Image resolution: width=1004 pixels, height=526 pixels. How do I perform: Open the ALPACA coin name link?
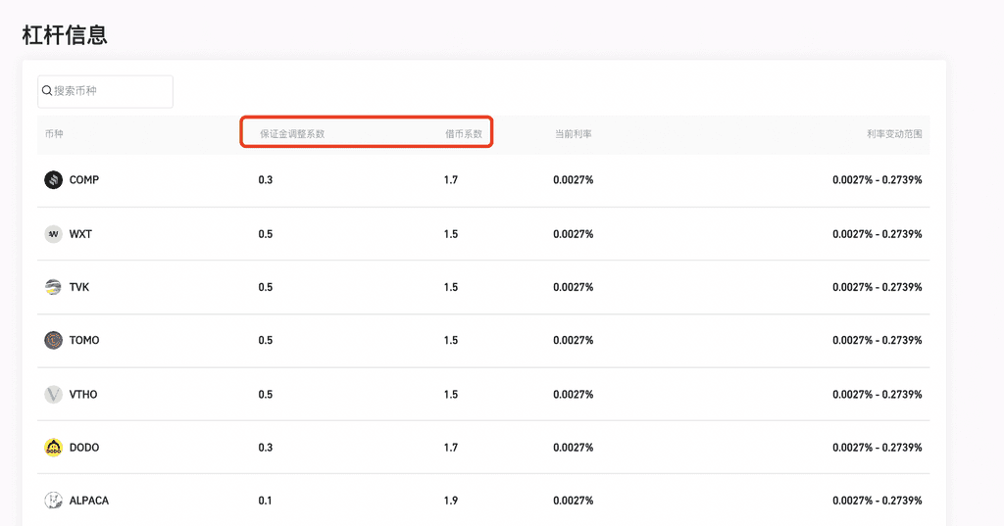(89, 501)
